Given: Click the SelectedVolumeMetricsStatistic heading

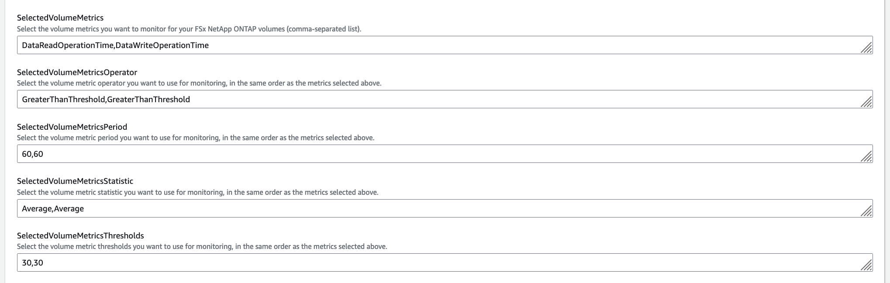Looking at the screenshot, I should pos(75,181).
